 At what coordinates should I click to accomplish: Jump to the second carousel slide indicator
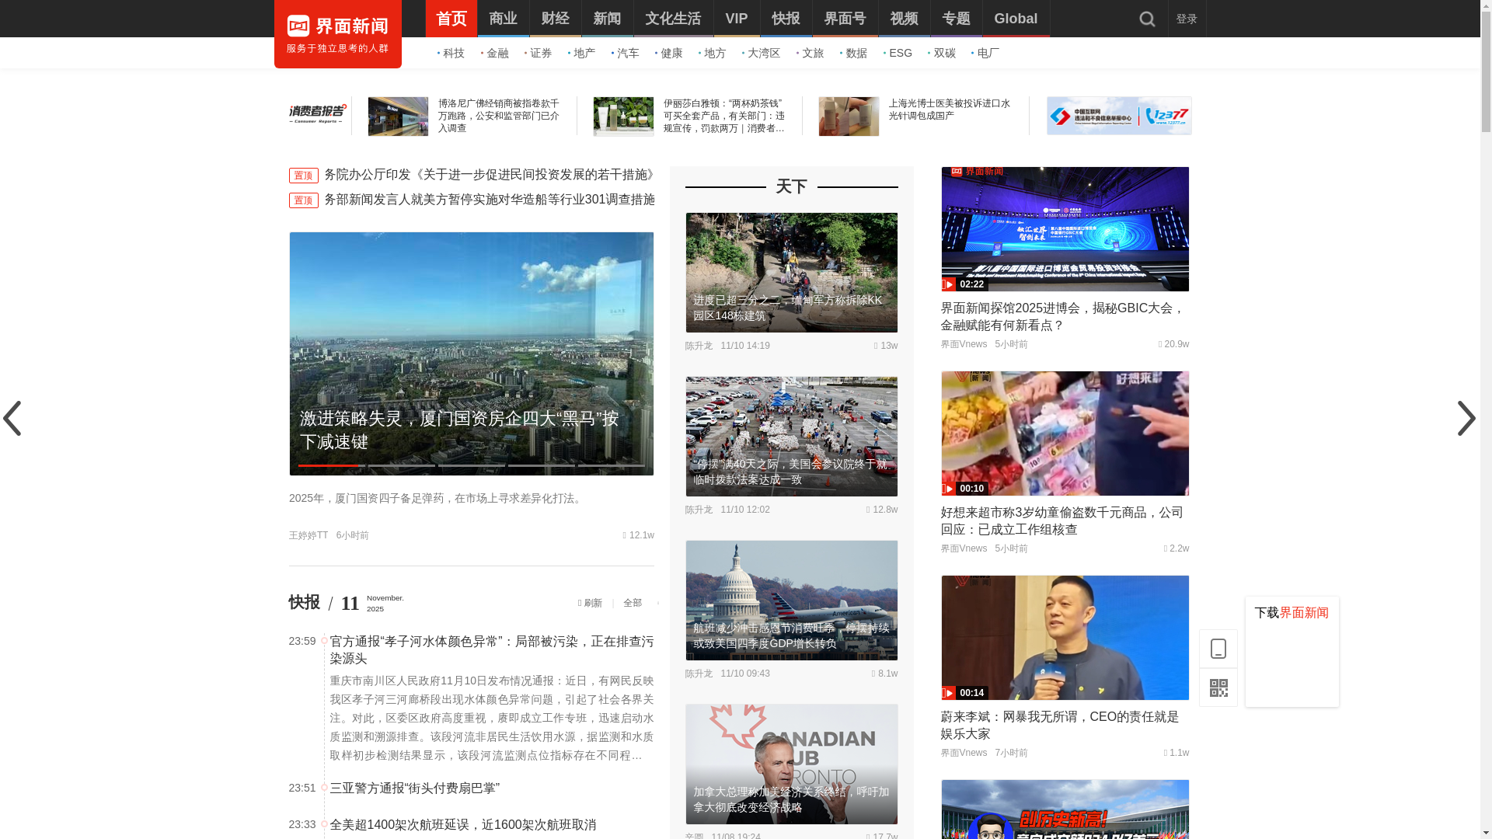click(x=402, y=465)
